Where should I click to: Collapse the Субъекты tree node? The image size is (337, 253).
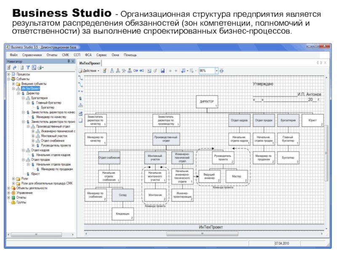(x=8, y=79)
